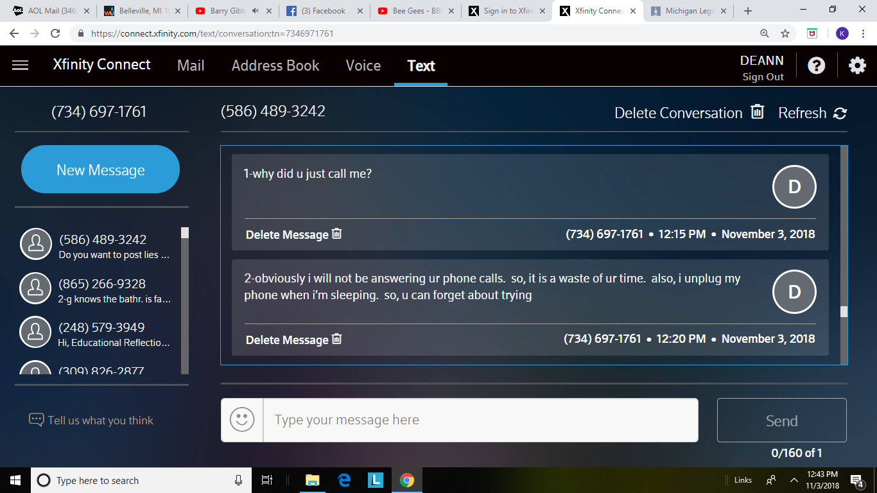Viewport: 877px width, 493px height.
Task: Open File Explorer from taskbar
Action: tap(313, 480)
